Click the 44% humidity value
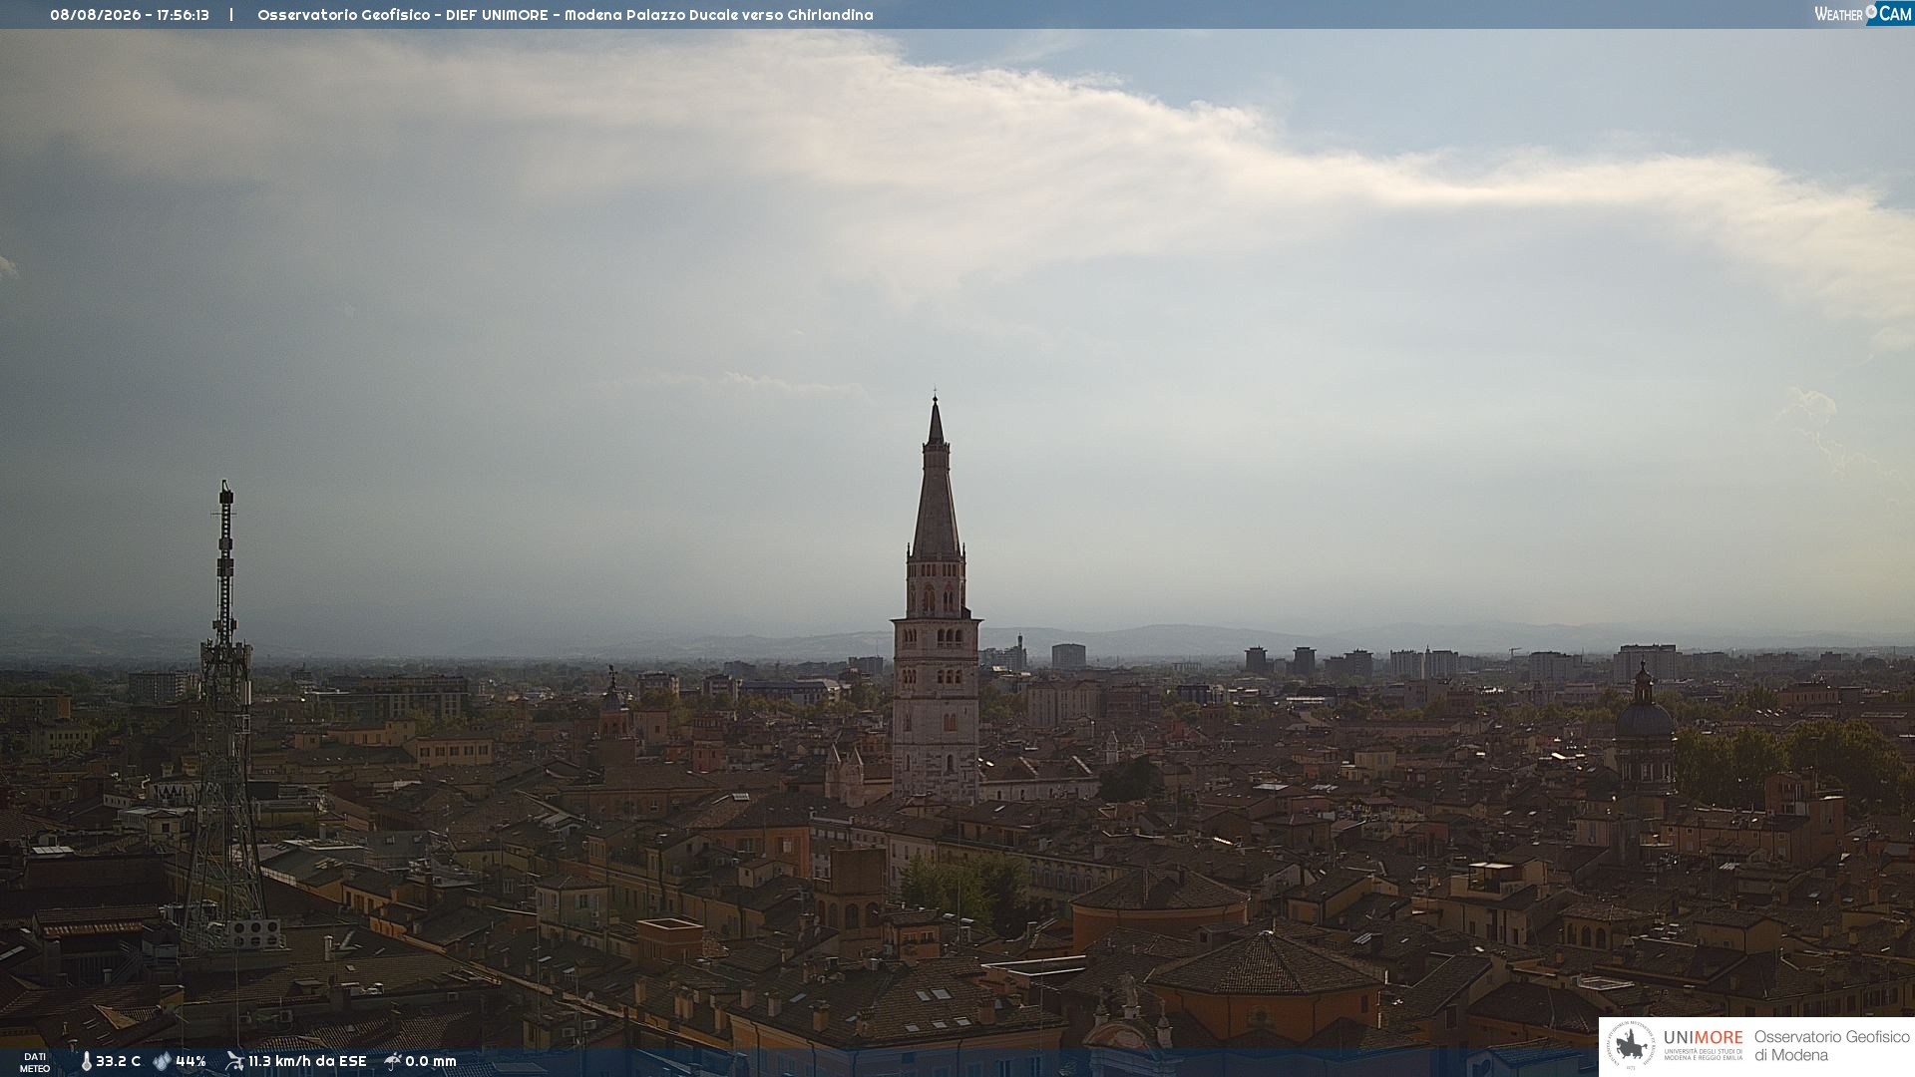The image size is (1915, 1077). coord(191,1061)
